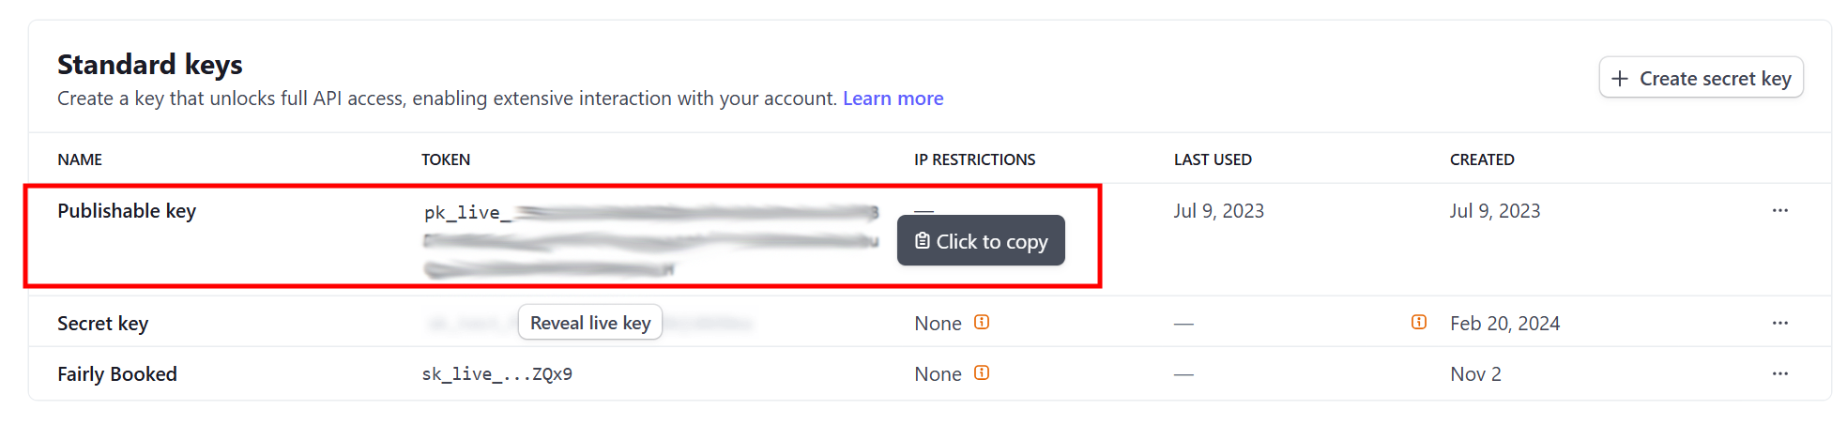Click the NAME column header
The image size is (1847, 440).
[80, 159]
